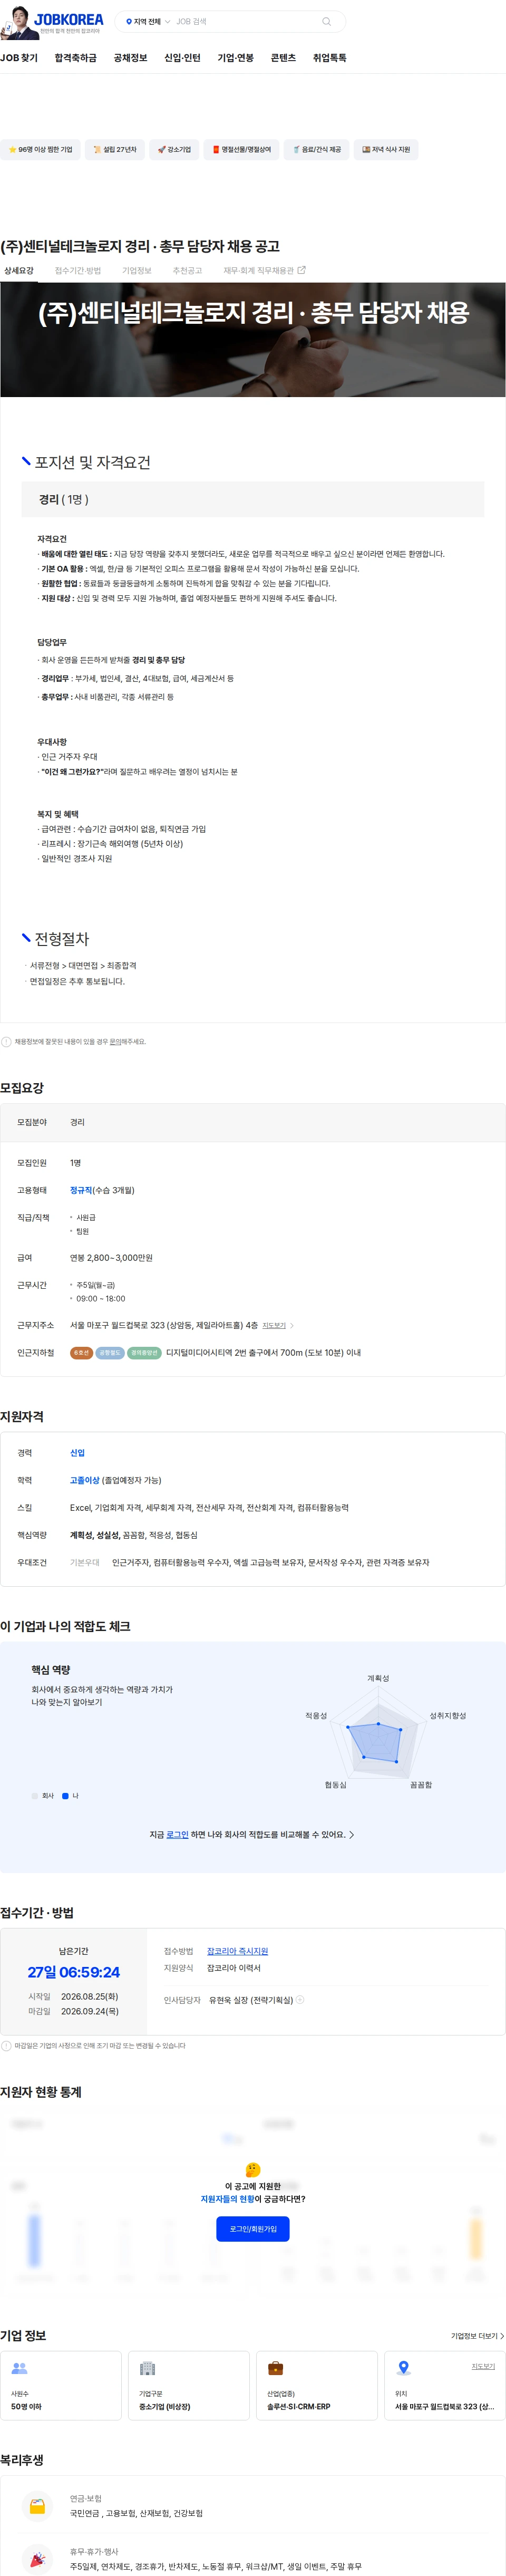Click the info icon beside 채용정보 notice
506x2576 pixels.
pos(6,1042)
